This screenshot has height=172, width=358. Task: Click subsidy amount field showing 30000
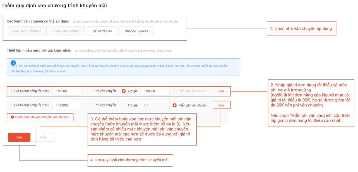(155, 91)
